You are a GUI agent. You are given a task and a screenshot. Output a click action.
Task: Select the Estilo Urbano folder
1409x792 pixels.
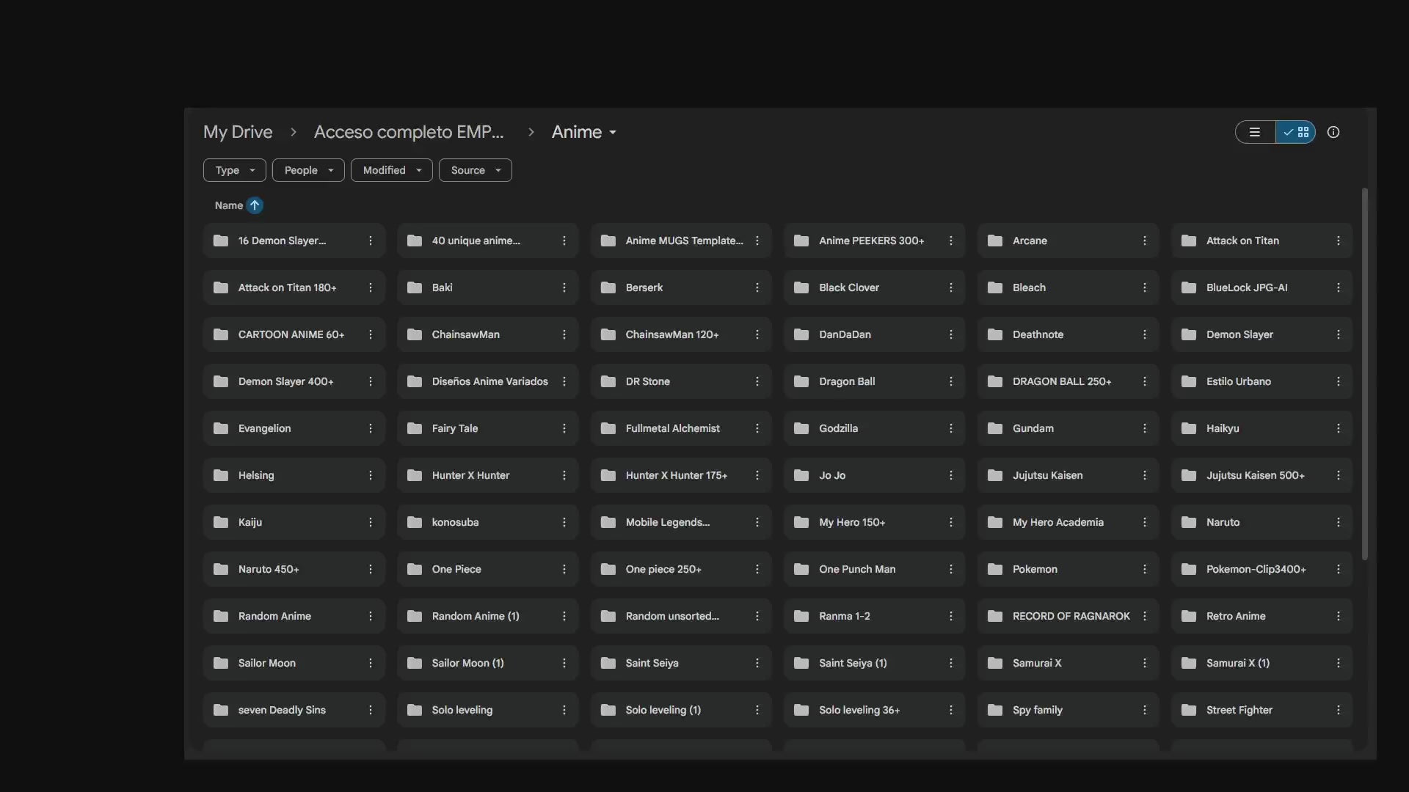pos(1261,381)
